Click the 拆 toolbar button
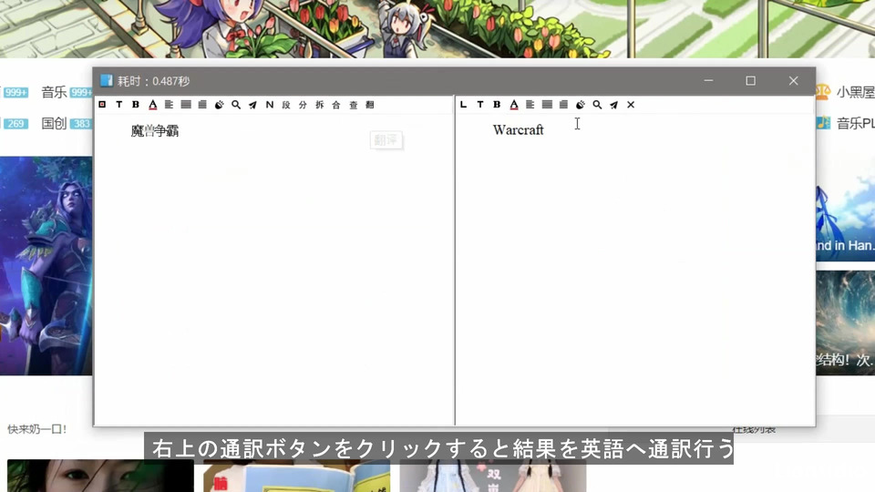 point(320,104)
